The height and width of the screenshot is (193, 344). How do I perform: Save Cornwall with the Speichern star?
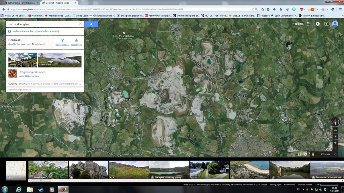[76, 42]
